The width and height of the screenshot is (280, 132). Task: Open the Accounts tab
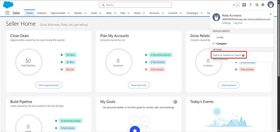click(x=154, y=13)
